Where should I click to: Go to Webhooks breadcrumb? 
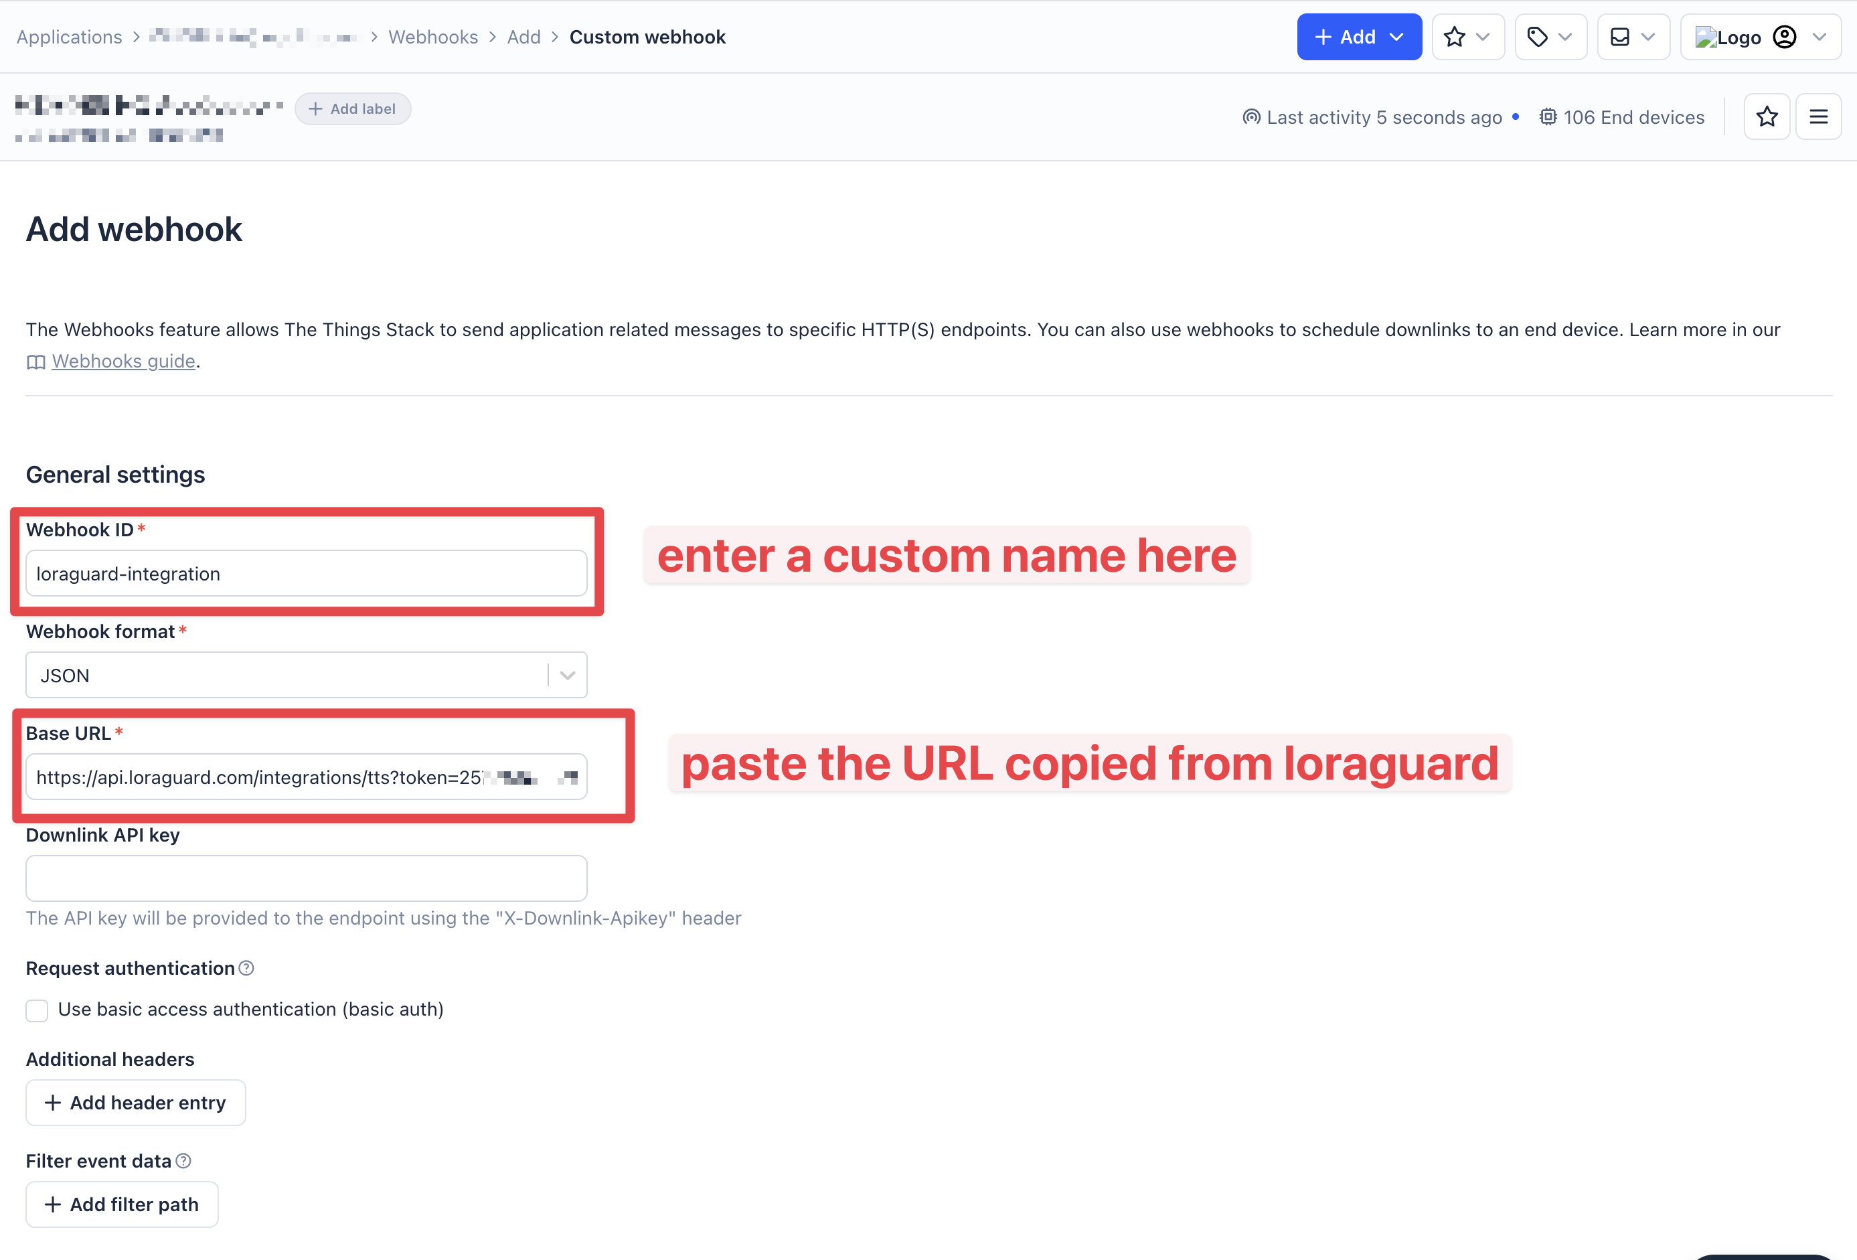[433, 37]
